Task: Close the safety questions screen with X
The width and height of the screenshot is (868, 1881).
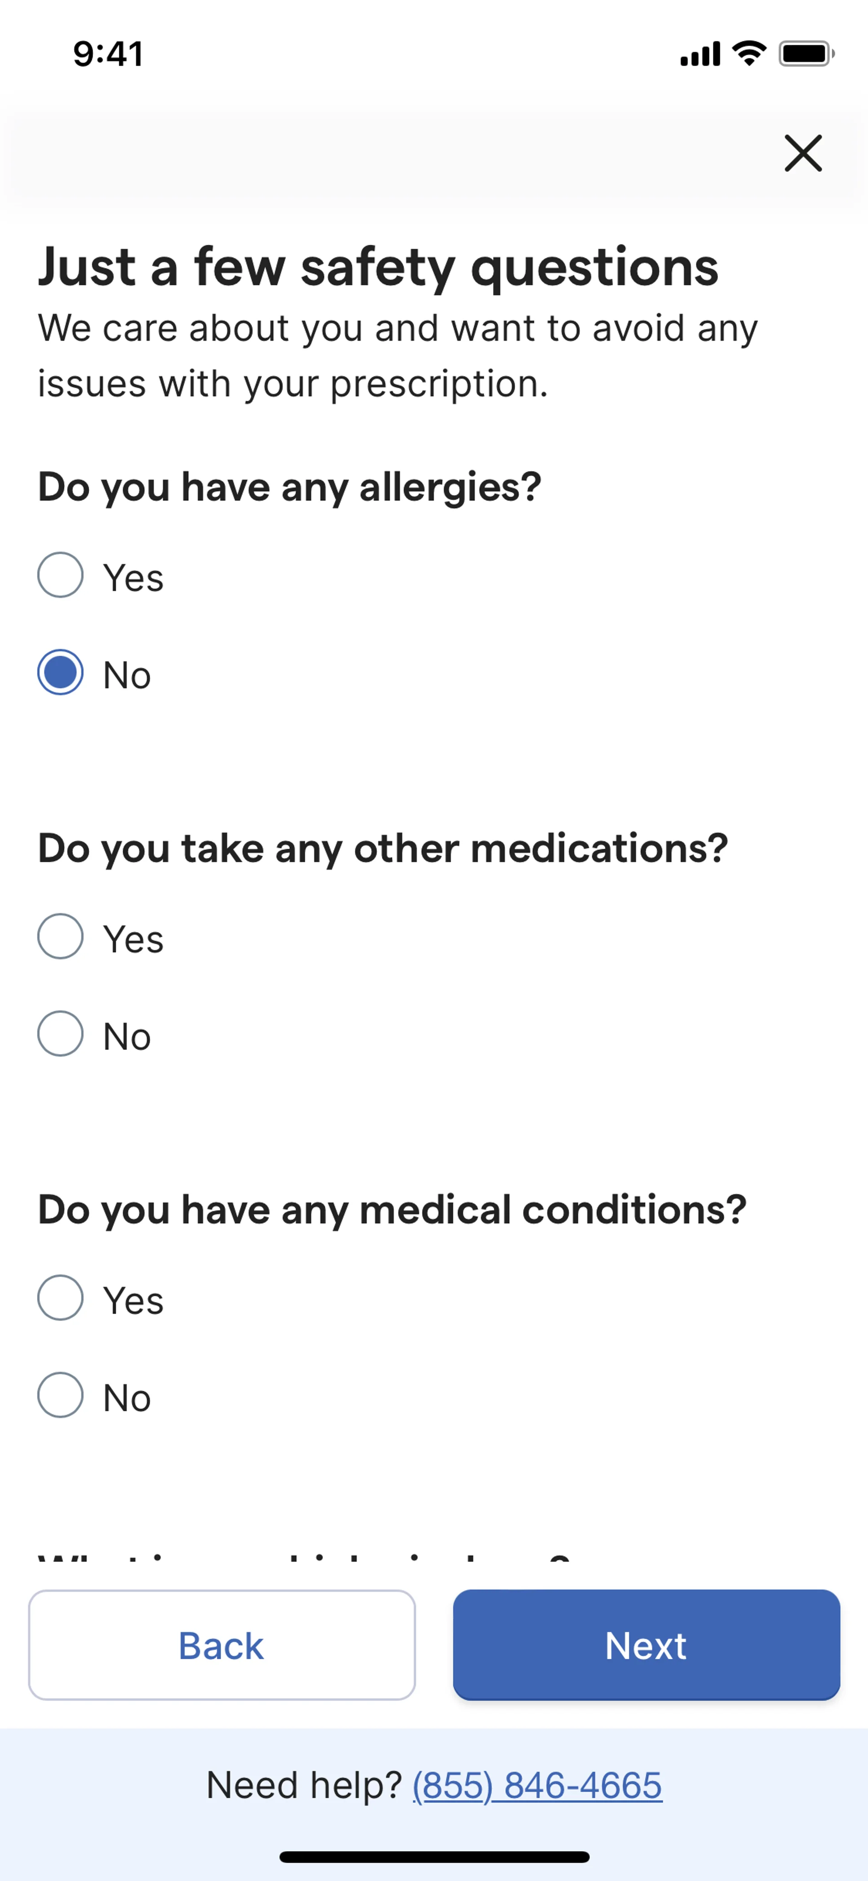Action: pos(802,153)
